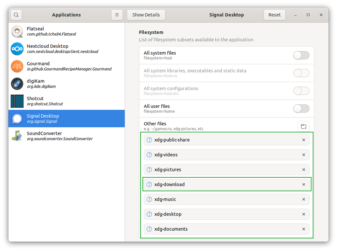Remove the xdg-public-share entry

click(304, 140)
